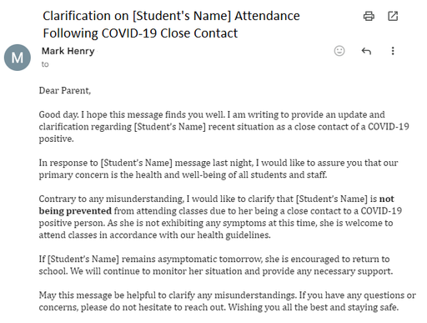The width and height of the screenshot is (427, 323).
Task: Open the three-dot more options menu
Action: tap(393, 51)
